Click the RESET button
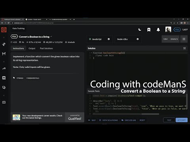 142,120
